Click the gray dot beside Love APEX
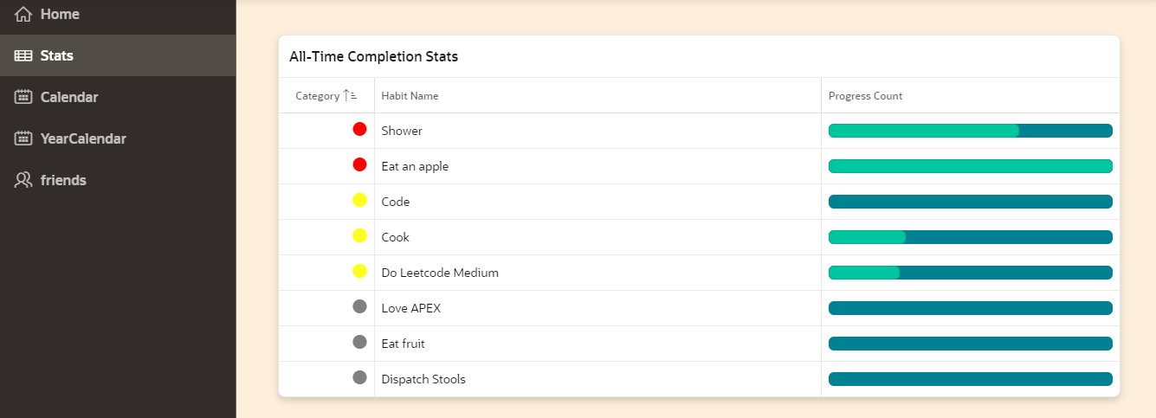The width and height of the screenshot is (1156, 418). point(359,306)
